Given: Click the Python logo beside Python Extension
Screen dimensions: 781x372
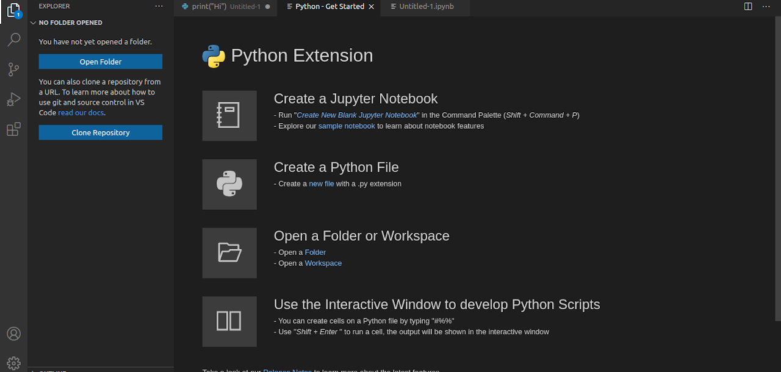Looking at the screenshot, I should click(214, 56).
